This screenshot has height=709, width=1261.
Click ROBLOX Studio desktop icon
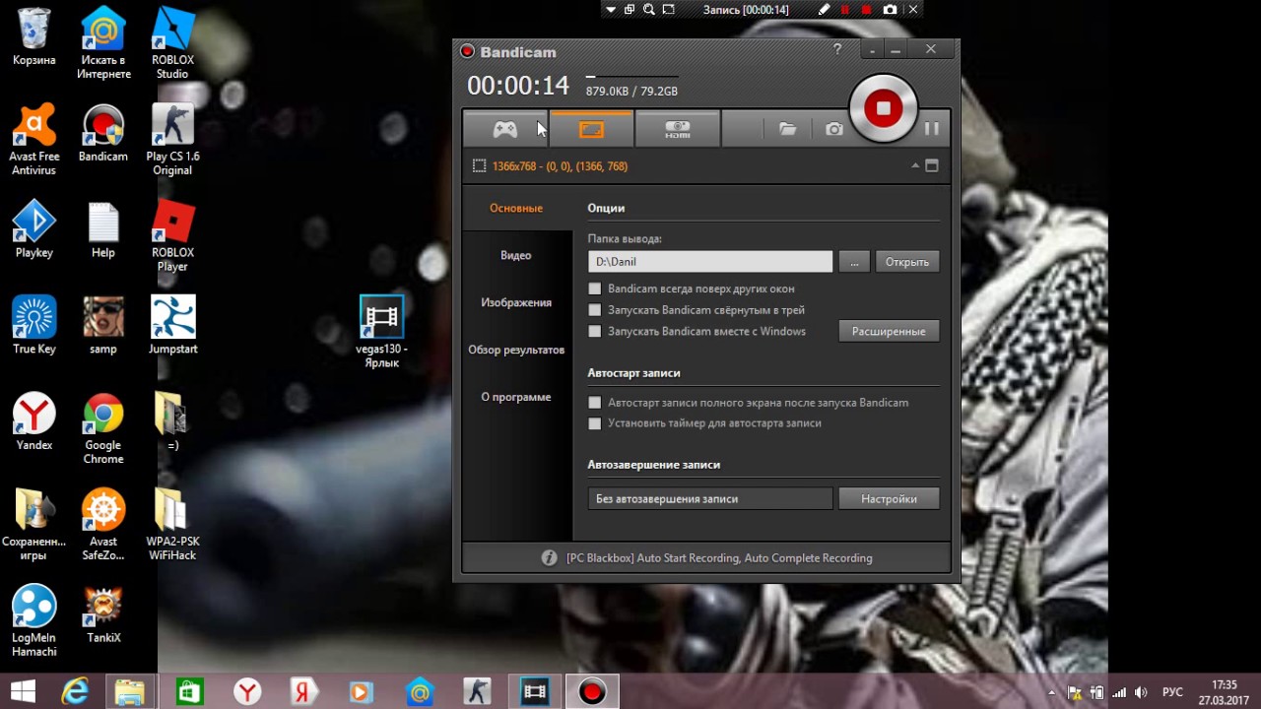point(172,44)
